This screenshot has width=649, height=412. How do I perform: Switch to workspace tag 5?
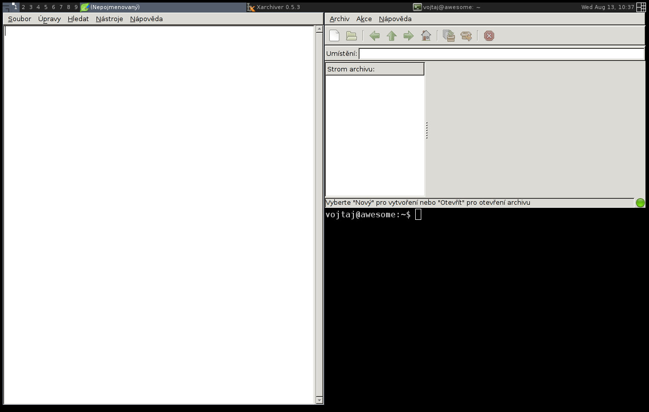point(46,7)
